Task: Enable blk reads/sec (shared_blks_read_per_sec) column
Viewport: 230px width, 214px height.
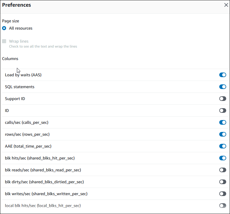Action: pyautogui.click(x=222, y=170)
